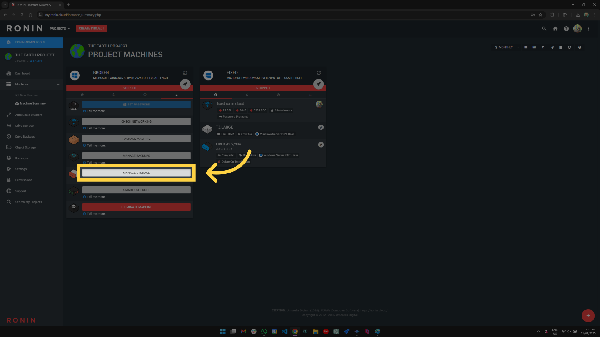This screenshot has width=600, height=337.
Task: Edit the T3.LARGE machine type
Action: 321,127
